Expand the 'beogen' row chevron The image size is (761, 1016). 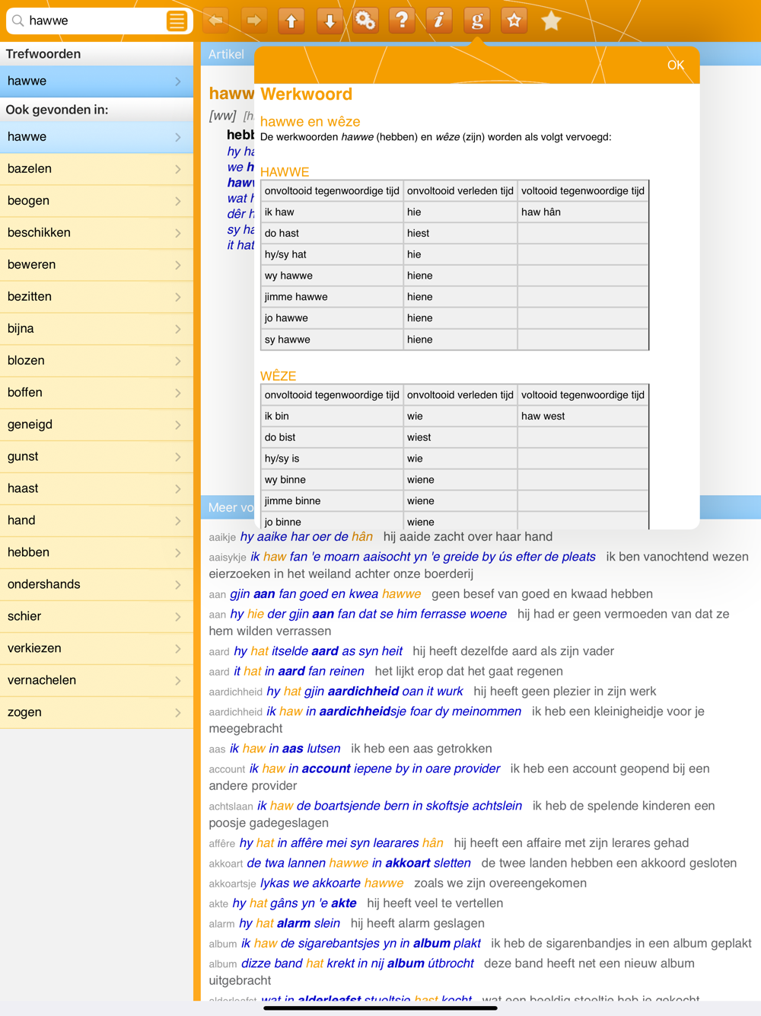pos(178,201)
